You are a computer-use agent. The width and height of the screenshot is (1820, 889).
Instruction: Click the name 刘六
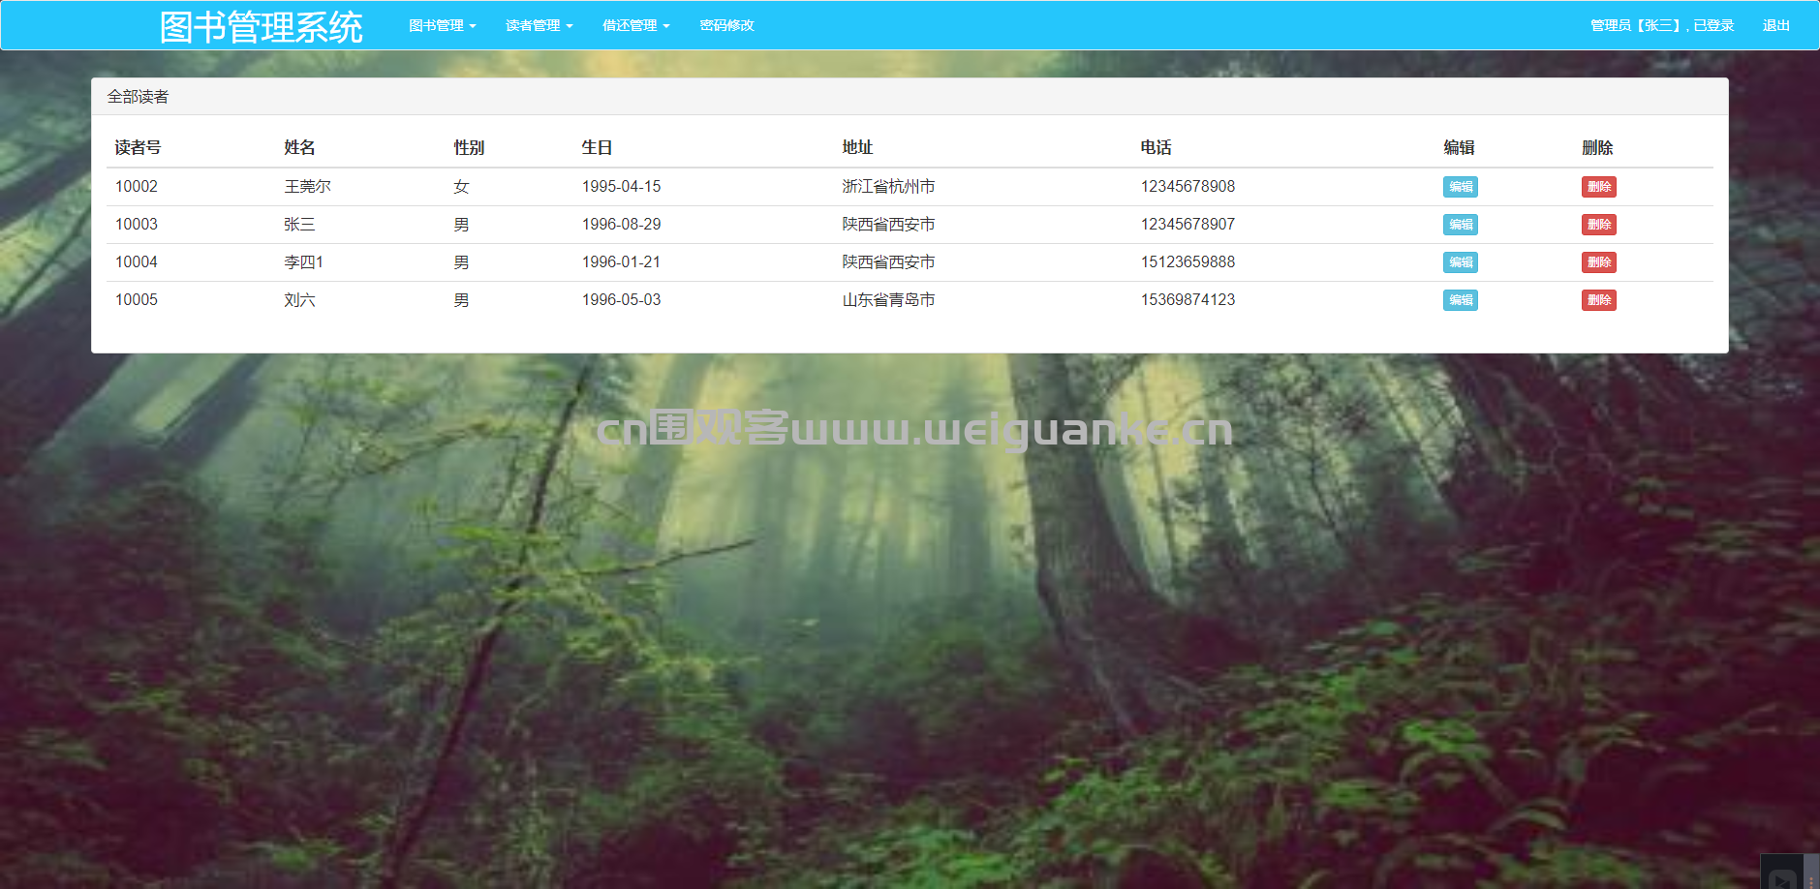[299, 300]
